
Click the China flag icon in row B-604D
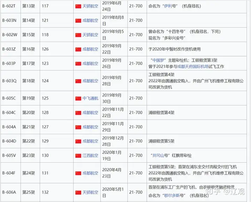point(78,141)
